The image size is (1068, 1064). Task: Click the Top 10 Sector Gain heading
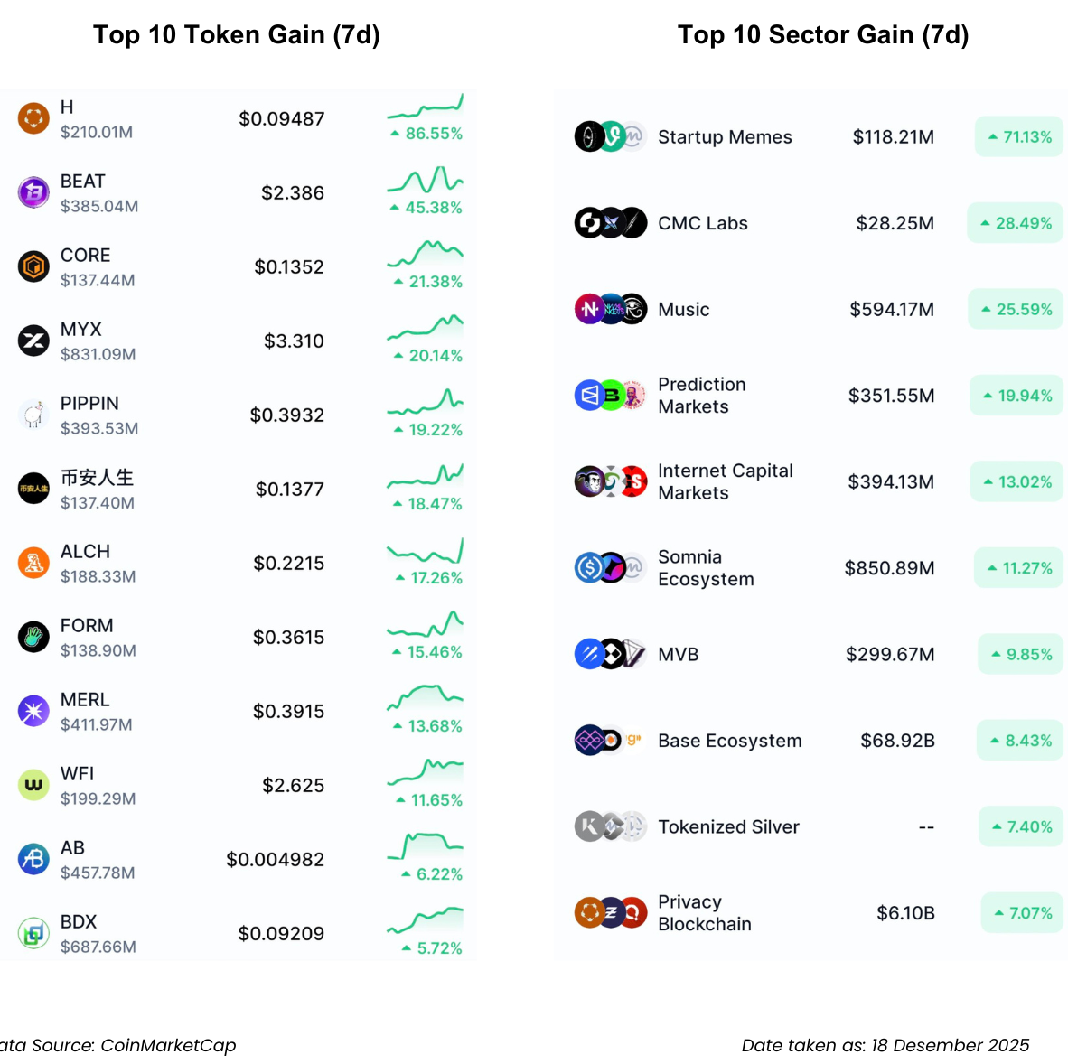tap(823, 35)
